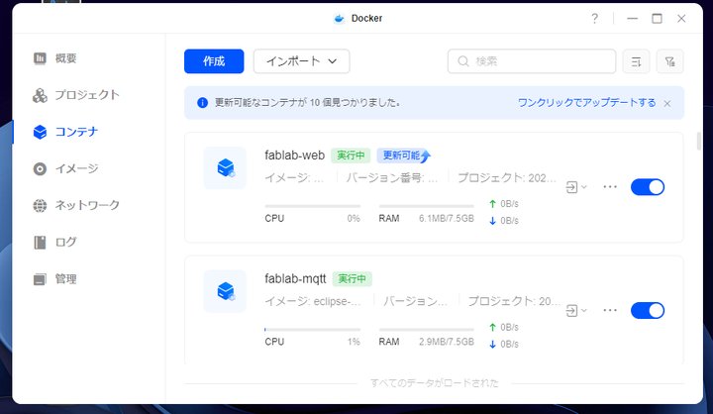Open the イメージ section

click(x=65, y=168)
